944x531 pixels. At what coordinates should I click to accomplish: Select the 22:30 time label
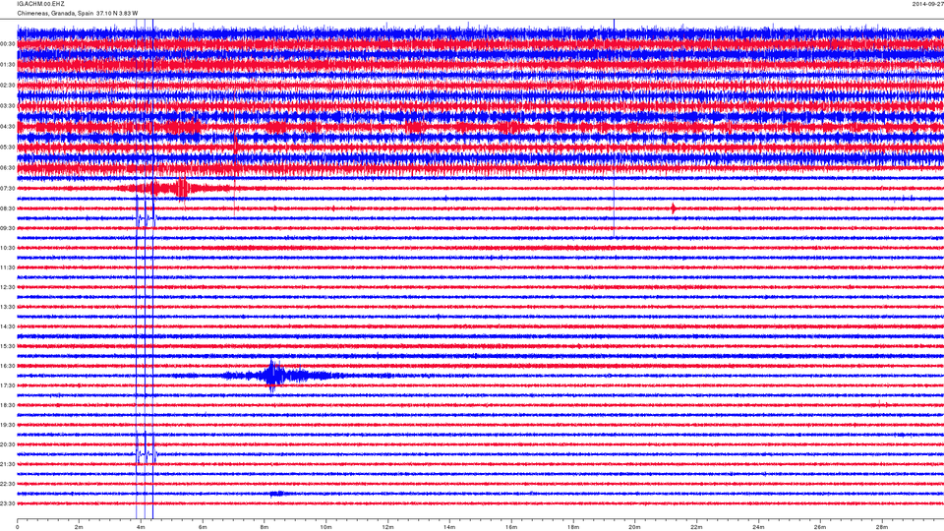click(7, 484)
